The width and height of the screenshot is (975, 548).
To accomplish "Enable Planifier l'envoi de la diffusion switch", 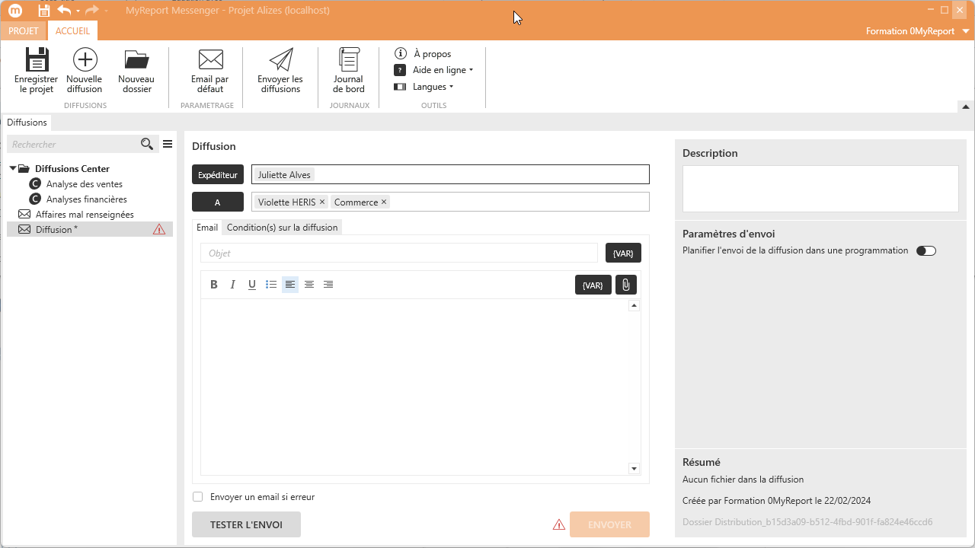I will (925, 250).
